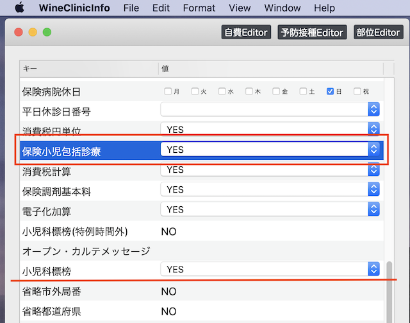Open the 保険小児包括診療 value dropdown
Screen dimensions: 410x323
pyautogui.click(x=374, y=150)
